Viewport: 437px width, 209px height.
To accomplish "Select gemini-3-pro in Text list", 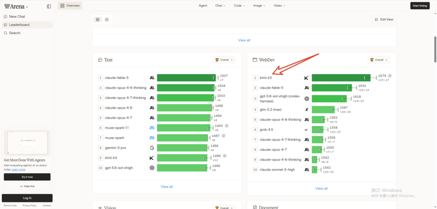I will [x=116, y=148].
